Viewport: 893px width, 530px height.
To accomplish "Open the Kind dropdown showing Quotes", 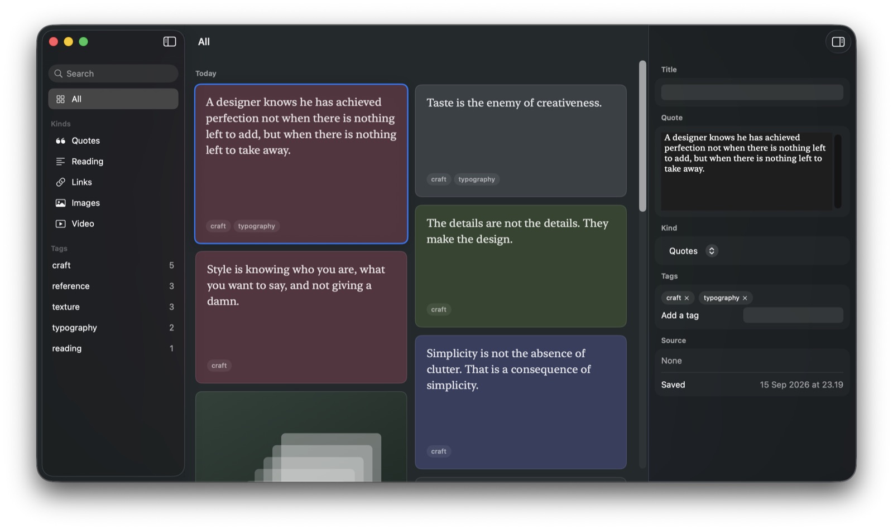I will (693, 251).
